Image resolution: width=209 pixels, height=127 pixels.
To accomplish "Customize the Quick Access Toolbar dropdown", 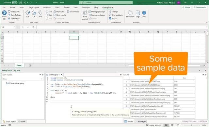I will (36, 3).
